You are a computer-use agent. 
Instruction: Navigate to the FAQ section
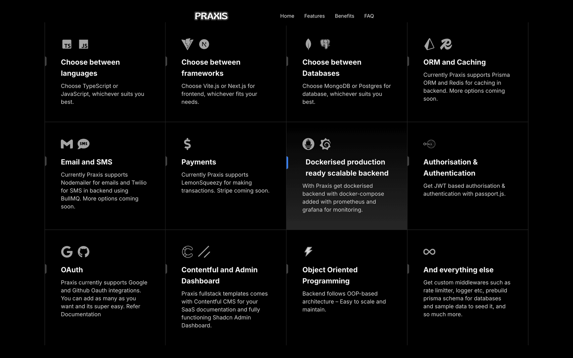point(369,16)
